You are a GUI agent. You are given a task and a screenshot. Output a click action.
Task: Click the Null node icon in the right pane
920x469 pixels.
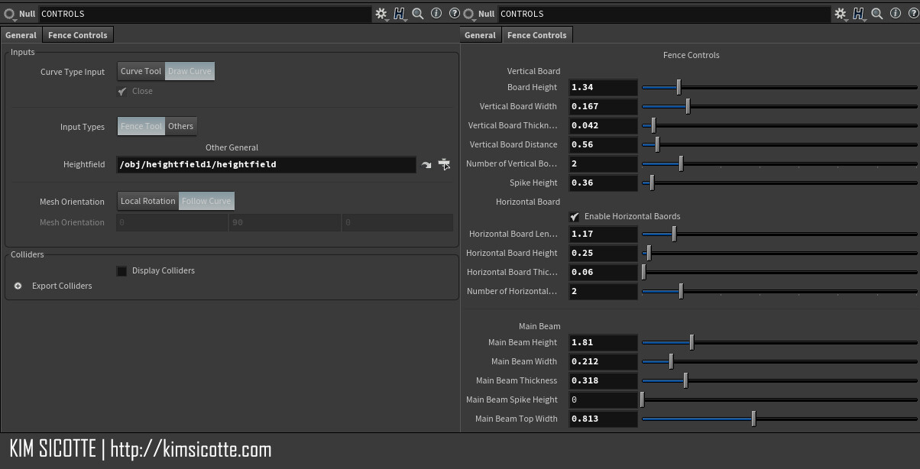click(x=468, y=14)
